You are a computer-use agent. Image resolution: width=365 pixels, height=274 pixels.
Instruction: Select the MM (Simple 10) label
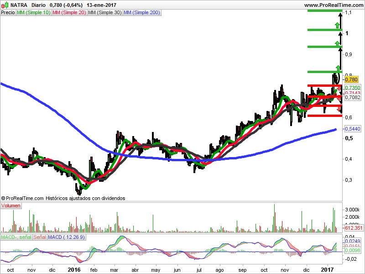34,13
